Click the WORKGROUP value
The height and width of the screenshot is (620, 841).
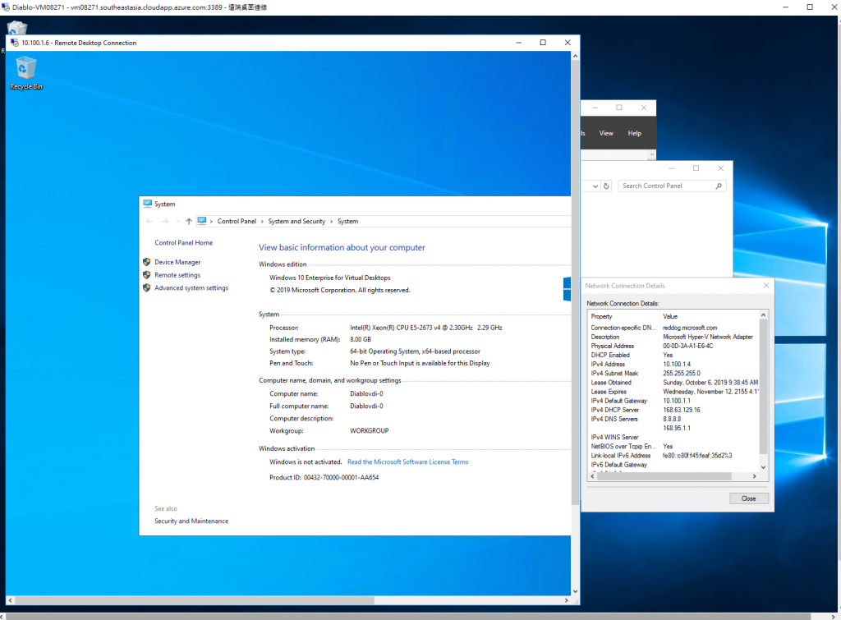point(369,430)
